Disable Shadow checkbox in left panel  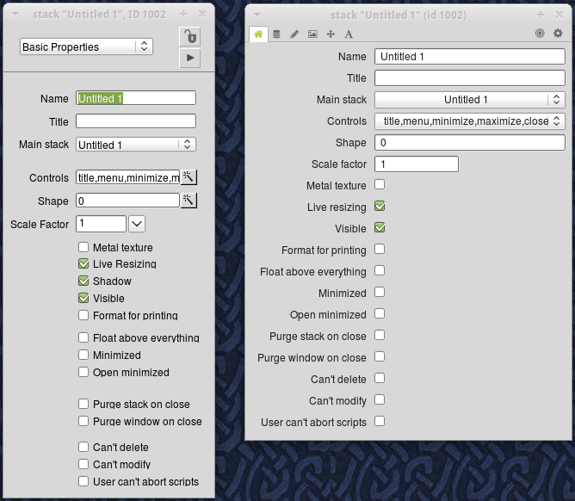(x=83, y=281)
